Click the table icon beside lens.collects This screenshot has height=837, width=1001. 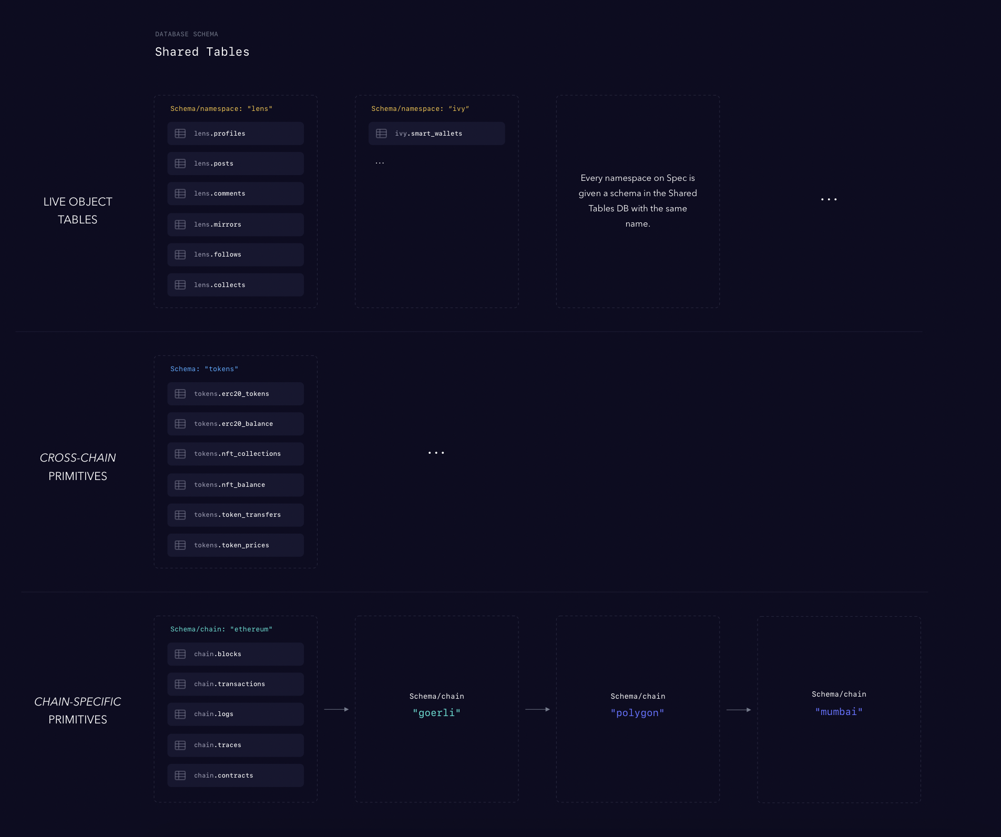pyautogui.click(x=180, y=284)
